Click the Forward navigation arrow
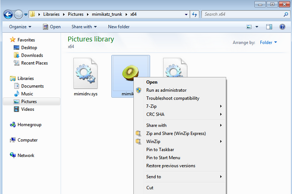 click(x=18, y=14)
